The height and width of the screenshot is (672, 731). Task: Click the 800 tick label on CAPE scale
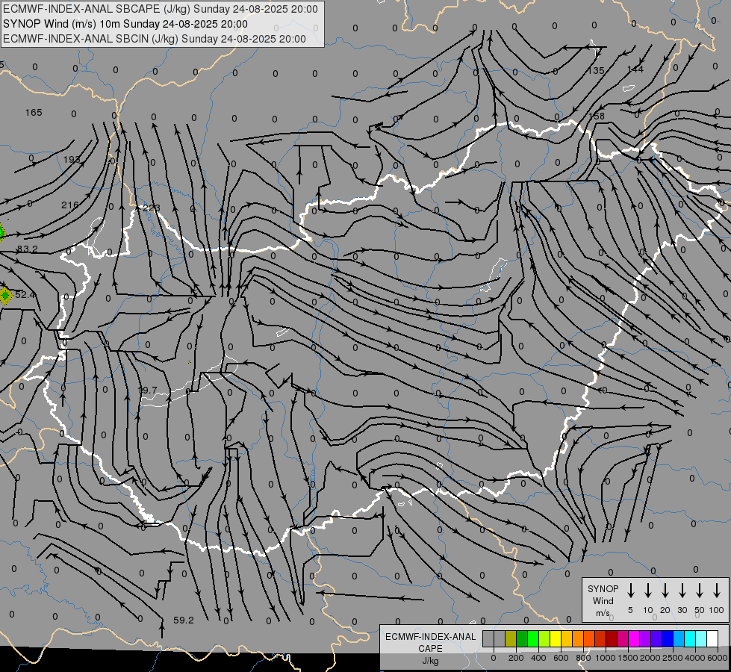tap(583, 658)
